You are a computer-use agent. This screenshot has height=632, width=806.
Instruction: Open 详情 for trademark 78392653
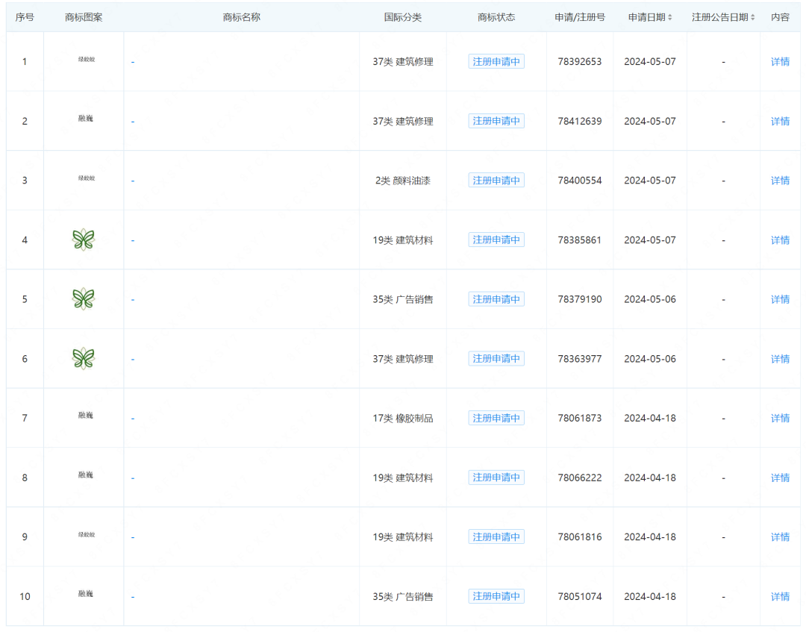coord(780,62)
